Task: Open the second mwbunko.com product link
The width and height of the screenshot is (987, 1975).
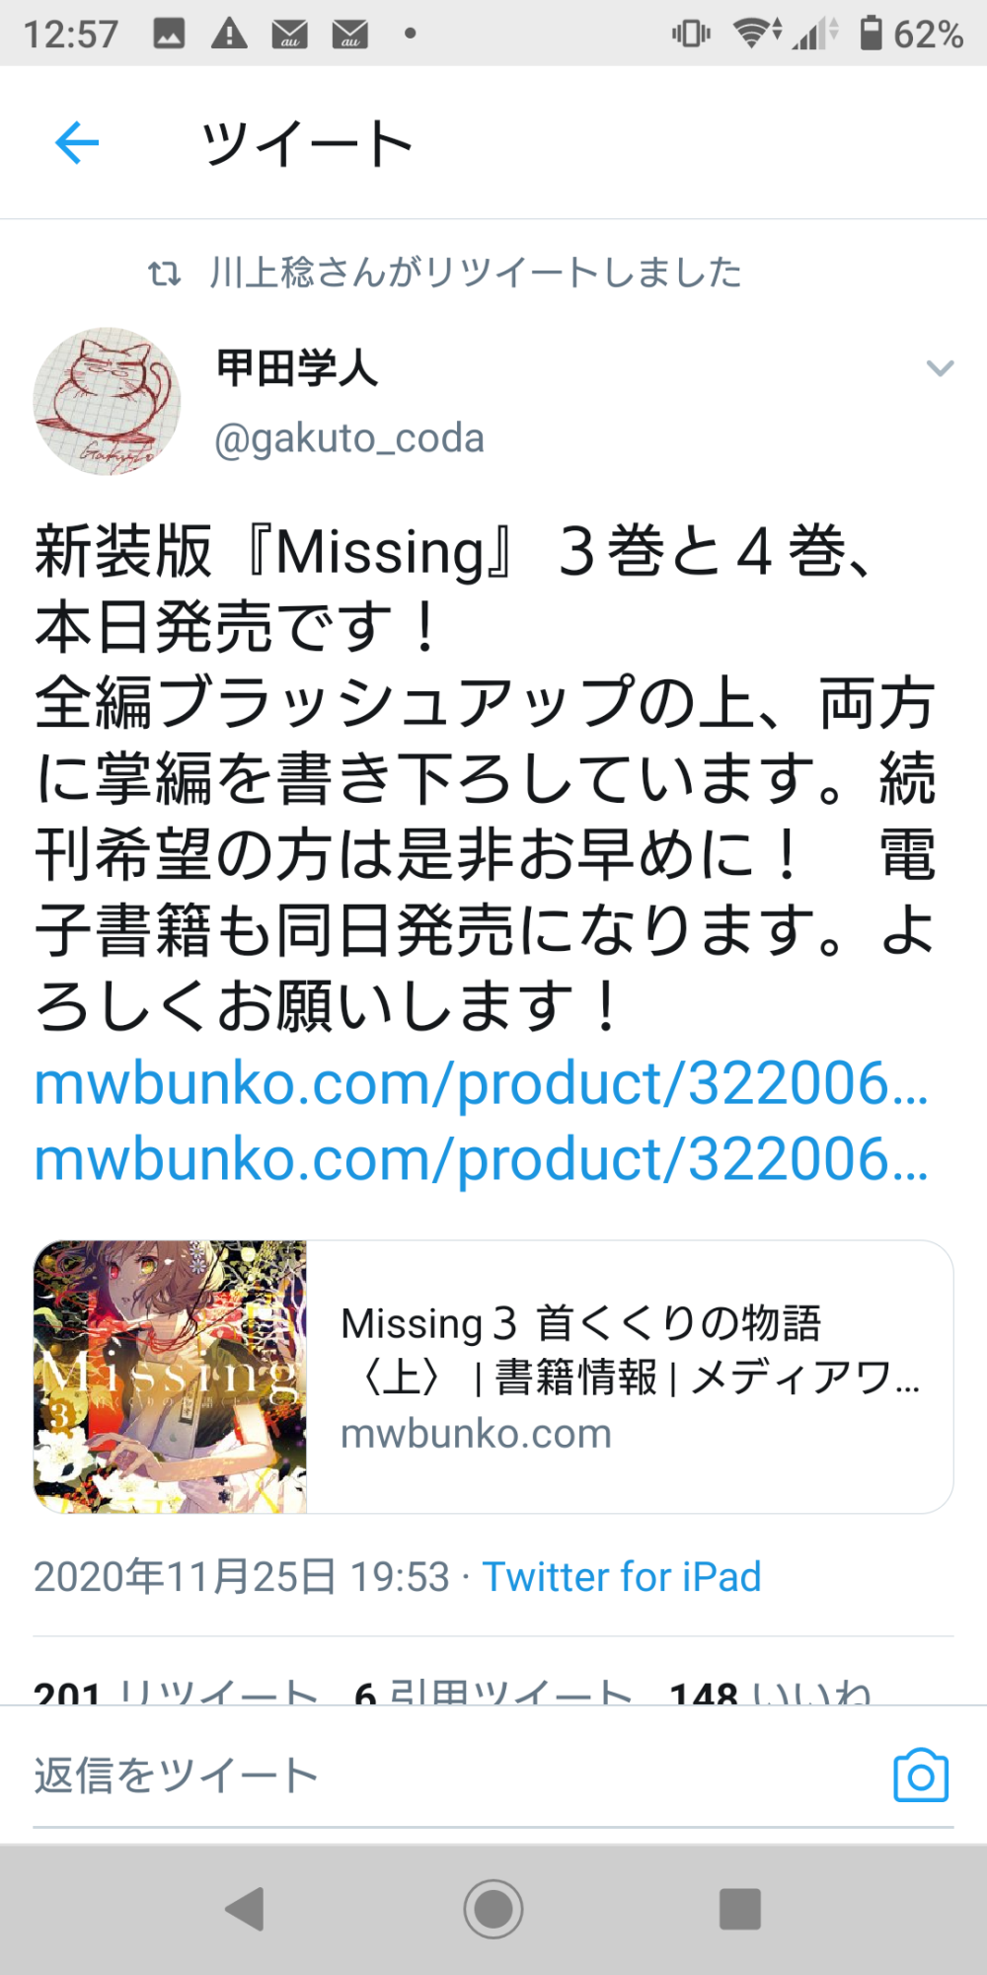Action: point(481,1159)
